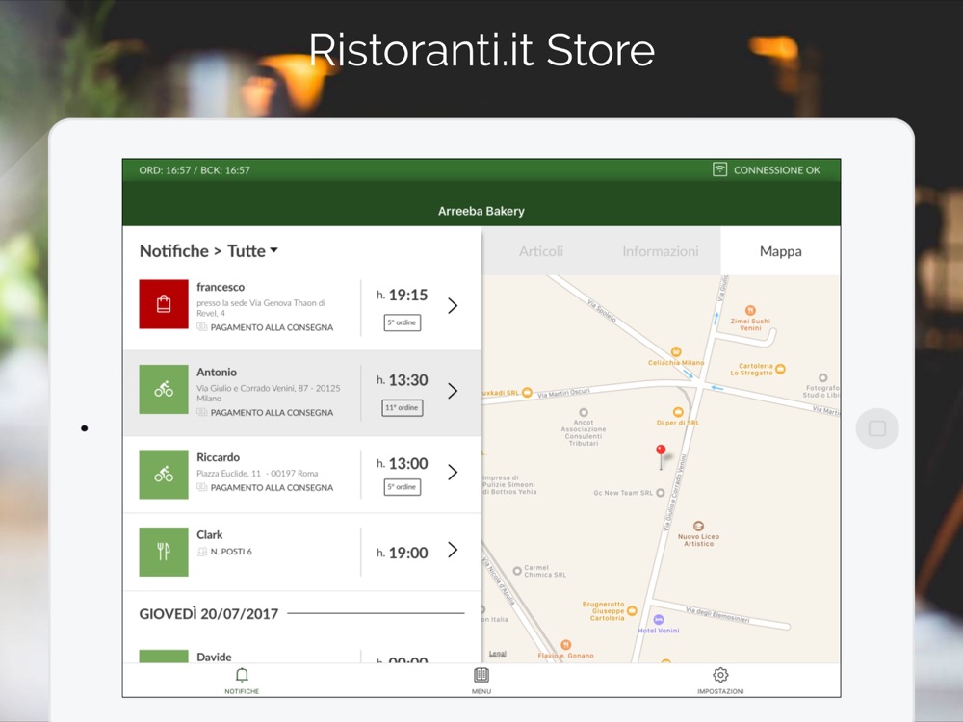Open the Notifiche bell icon
The width and height of the screenshot is (963, 722).
click(242, 676)
